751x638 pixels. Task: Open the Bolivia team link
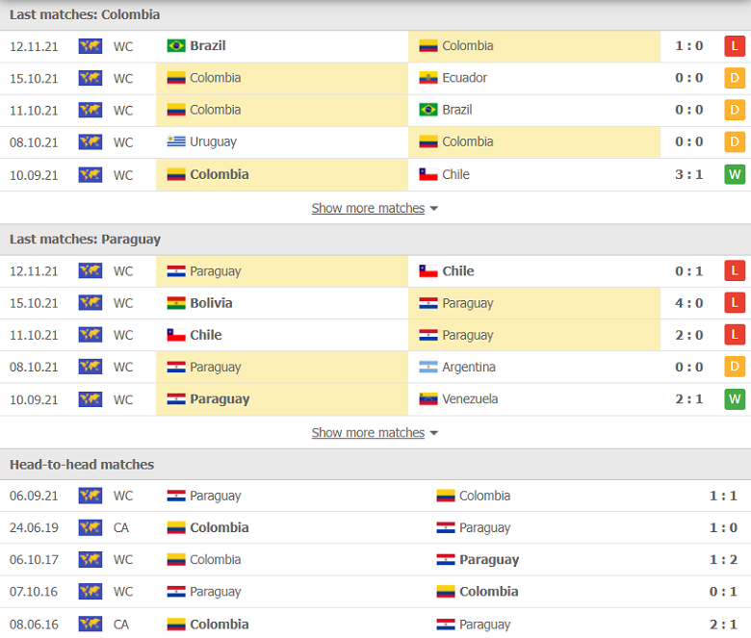pyautogui.click(x=211, y=303)
